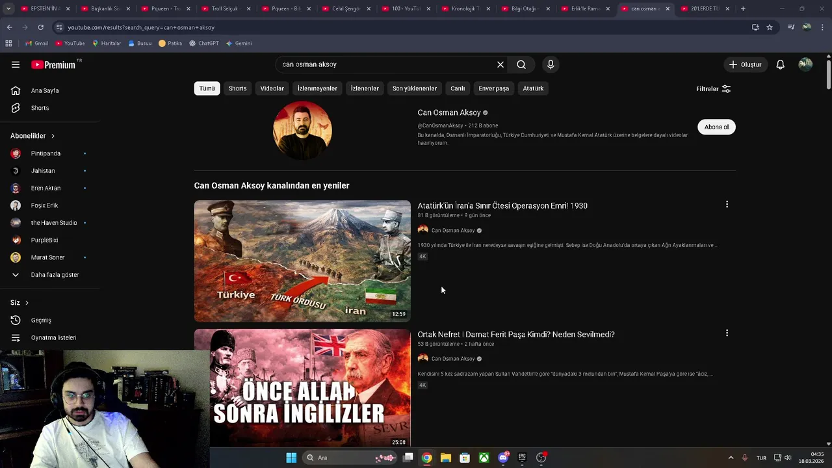Select the İzlenmeyenler filter chip

click(317, 88)
